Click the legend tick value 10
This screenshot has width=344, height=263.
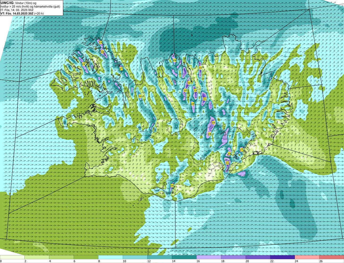124,261
